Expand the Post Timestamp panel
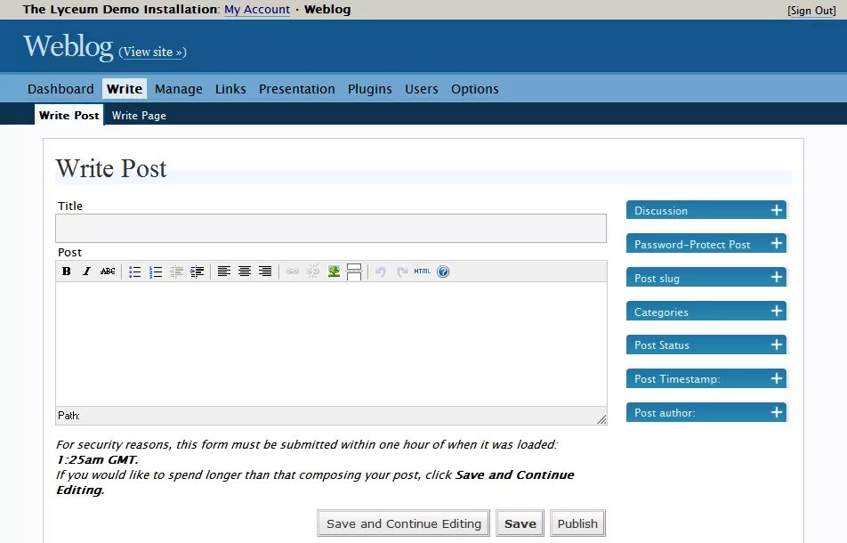This screenshot has height=543, width=847. [x=706, y=378]
